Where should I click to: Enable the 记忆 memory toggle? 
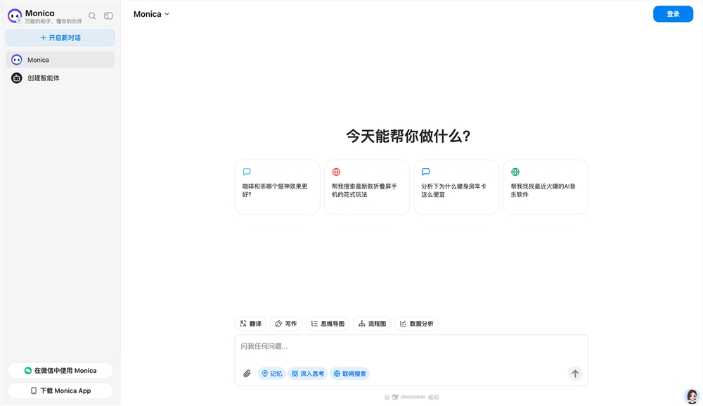pos(272,373)
